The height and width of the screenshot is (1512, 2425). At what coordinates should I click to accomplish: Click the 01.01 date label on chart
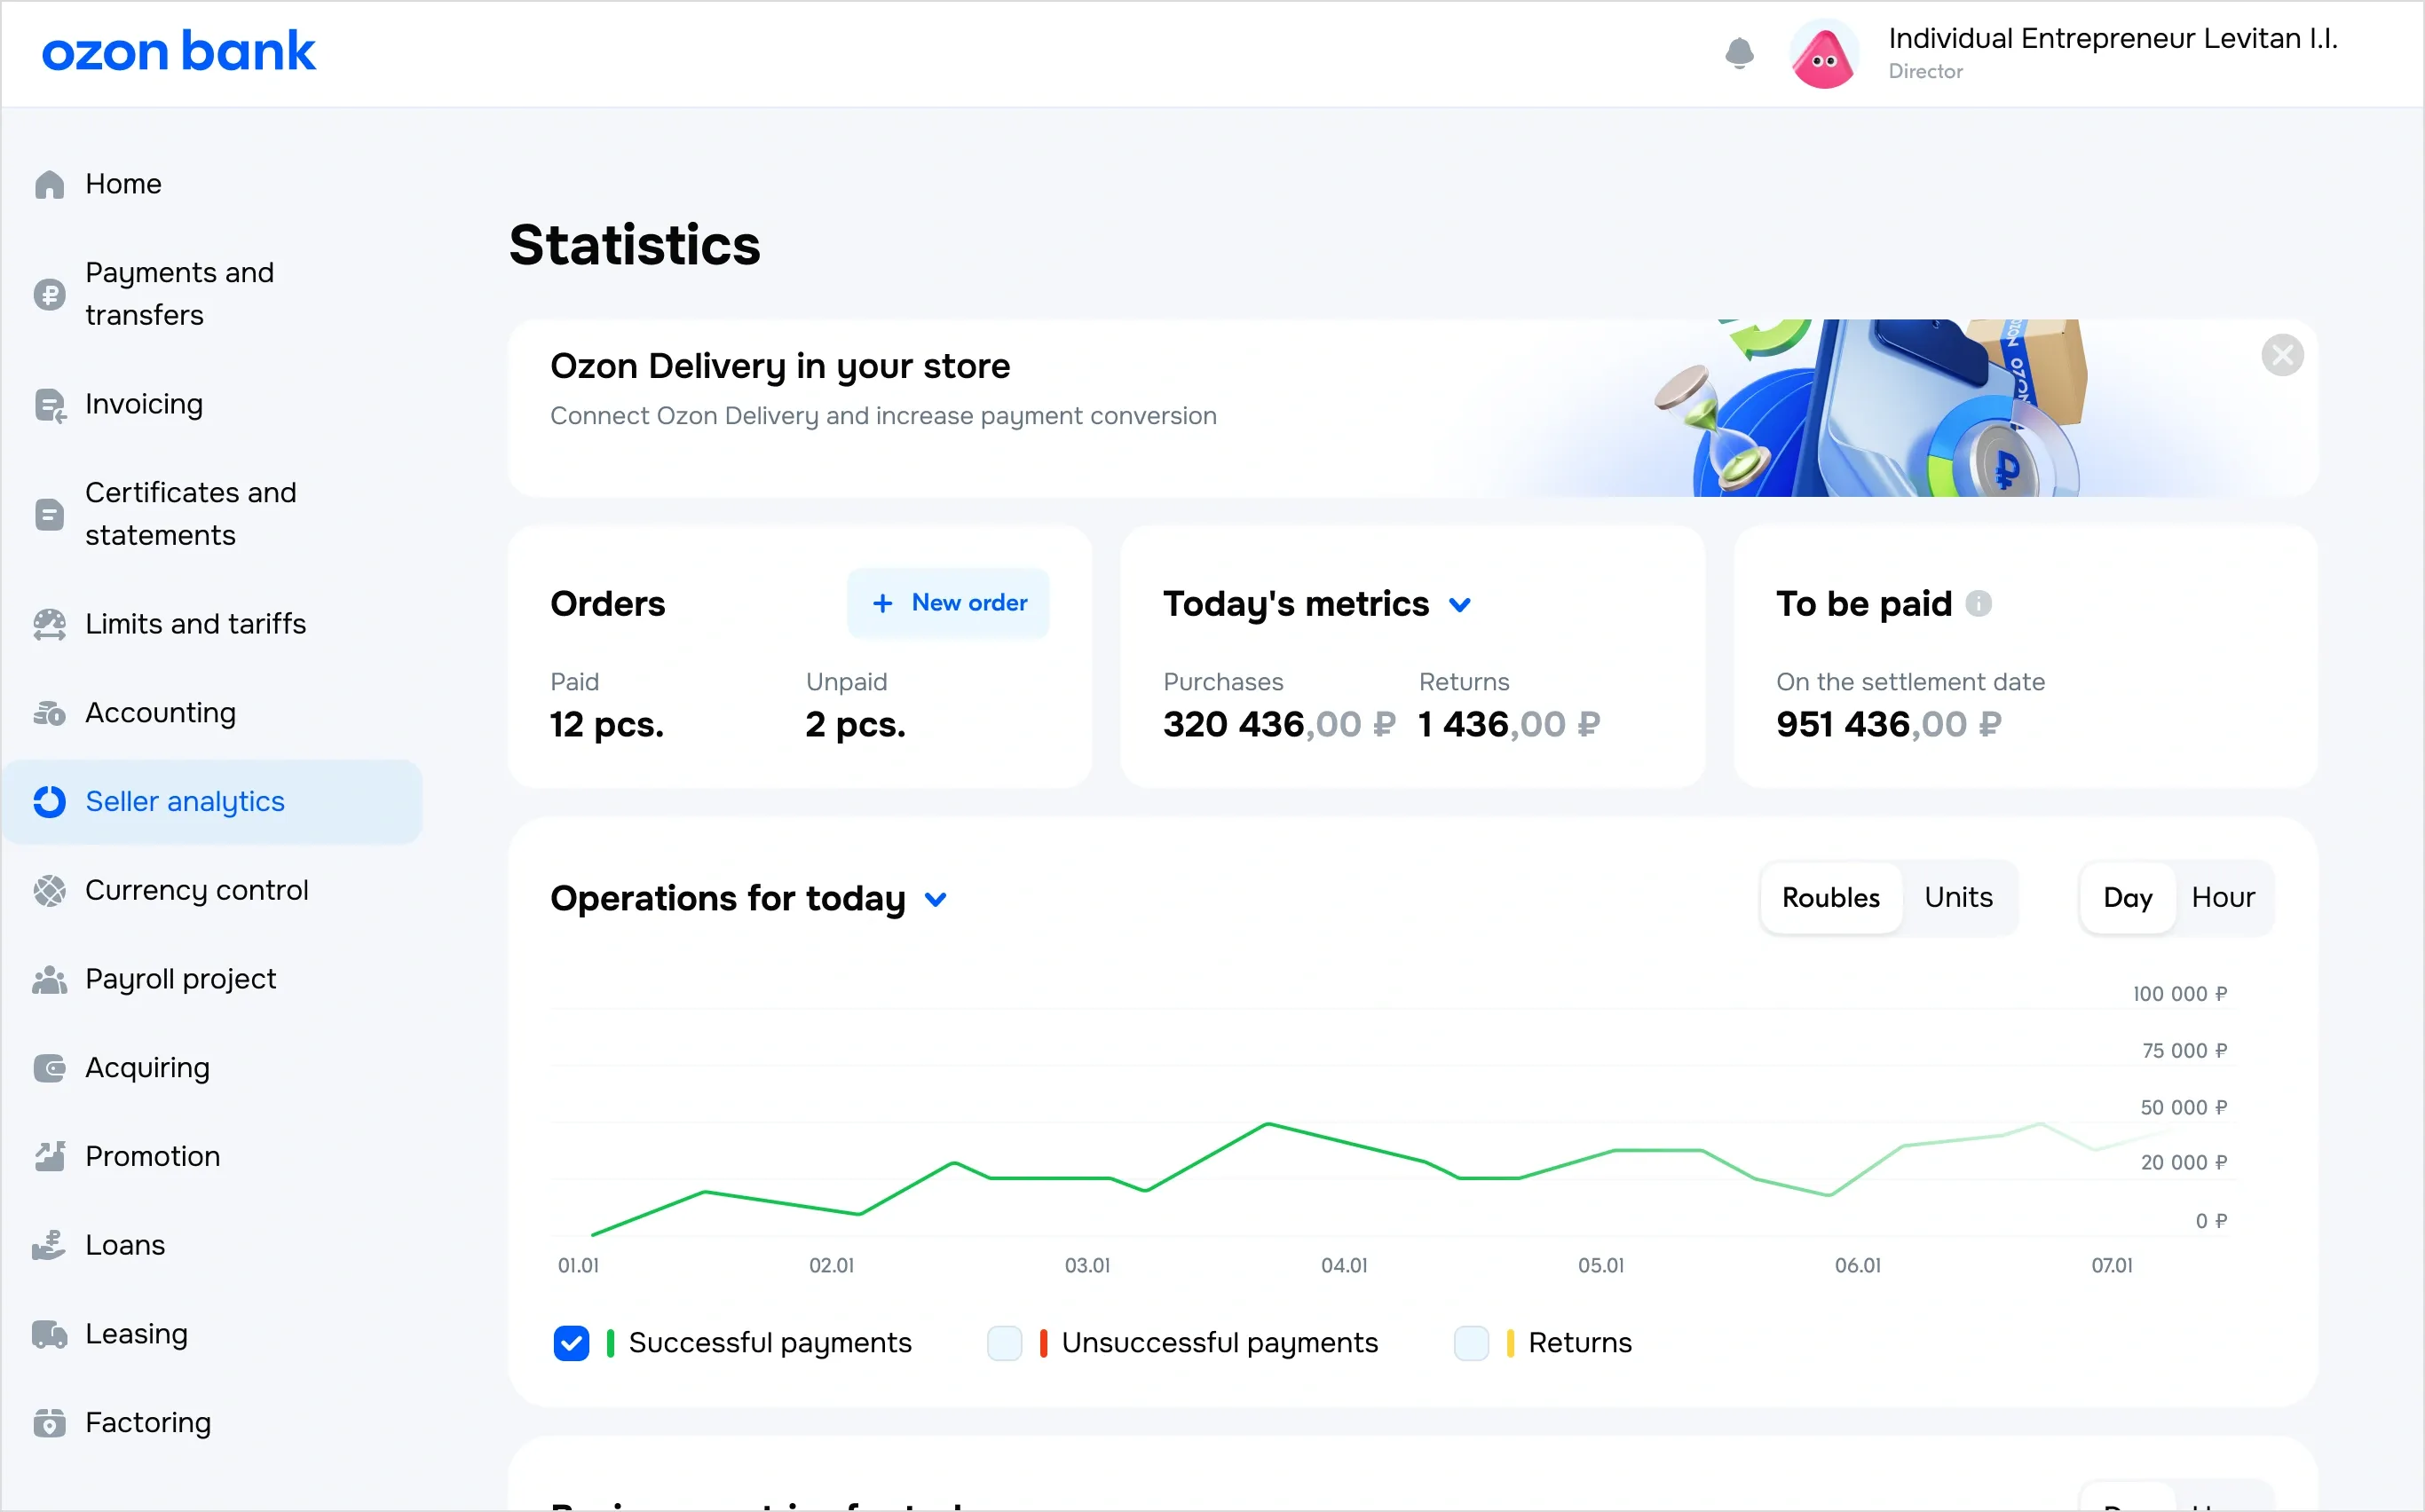(x=578, y=1266)
